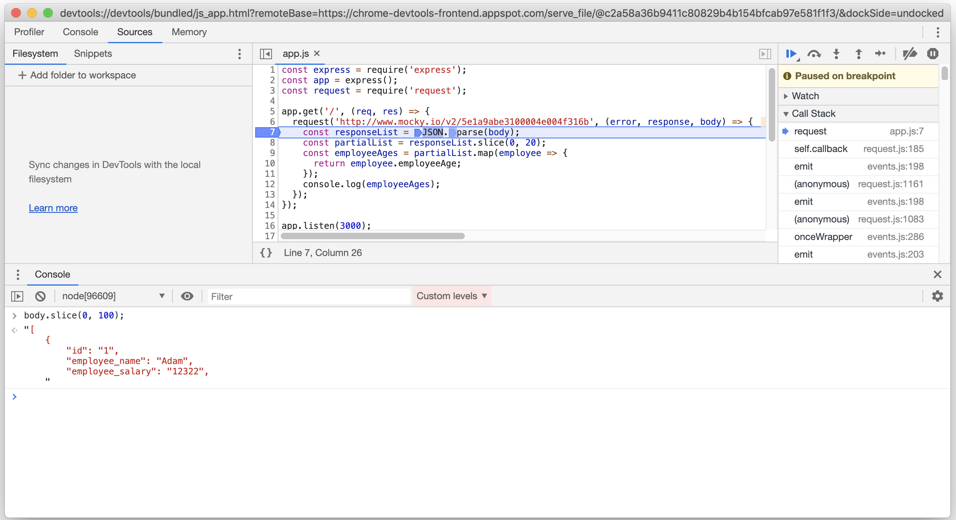
Task: Click the Step into next function call icon
Action: tap(836, 54)
